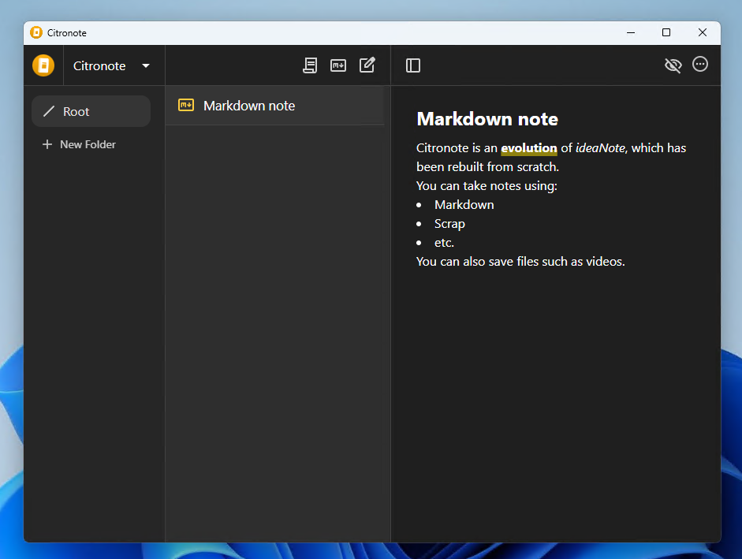Click the line about saving videos
The image size is (742, 559).
520,262
